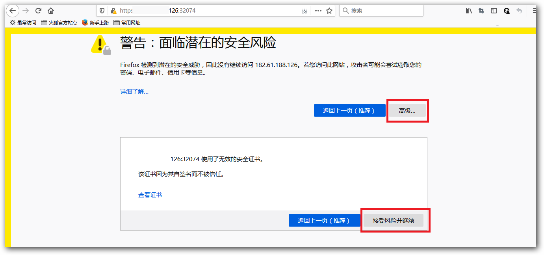
Task: Open the 最常访问 bookmarks folder
Action: tap(23, 22)
